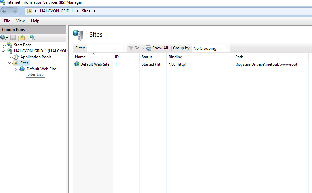
Task: Sort by the ID column header
Action: tap(126, 57)
